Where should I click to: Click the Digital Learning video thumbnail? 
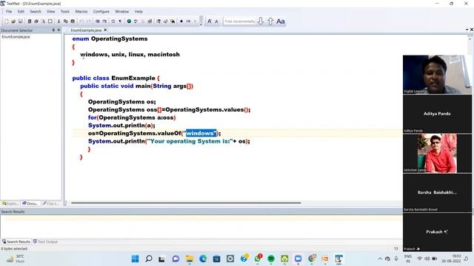coord(437,74)
